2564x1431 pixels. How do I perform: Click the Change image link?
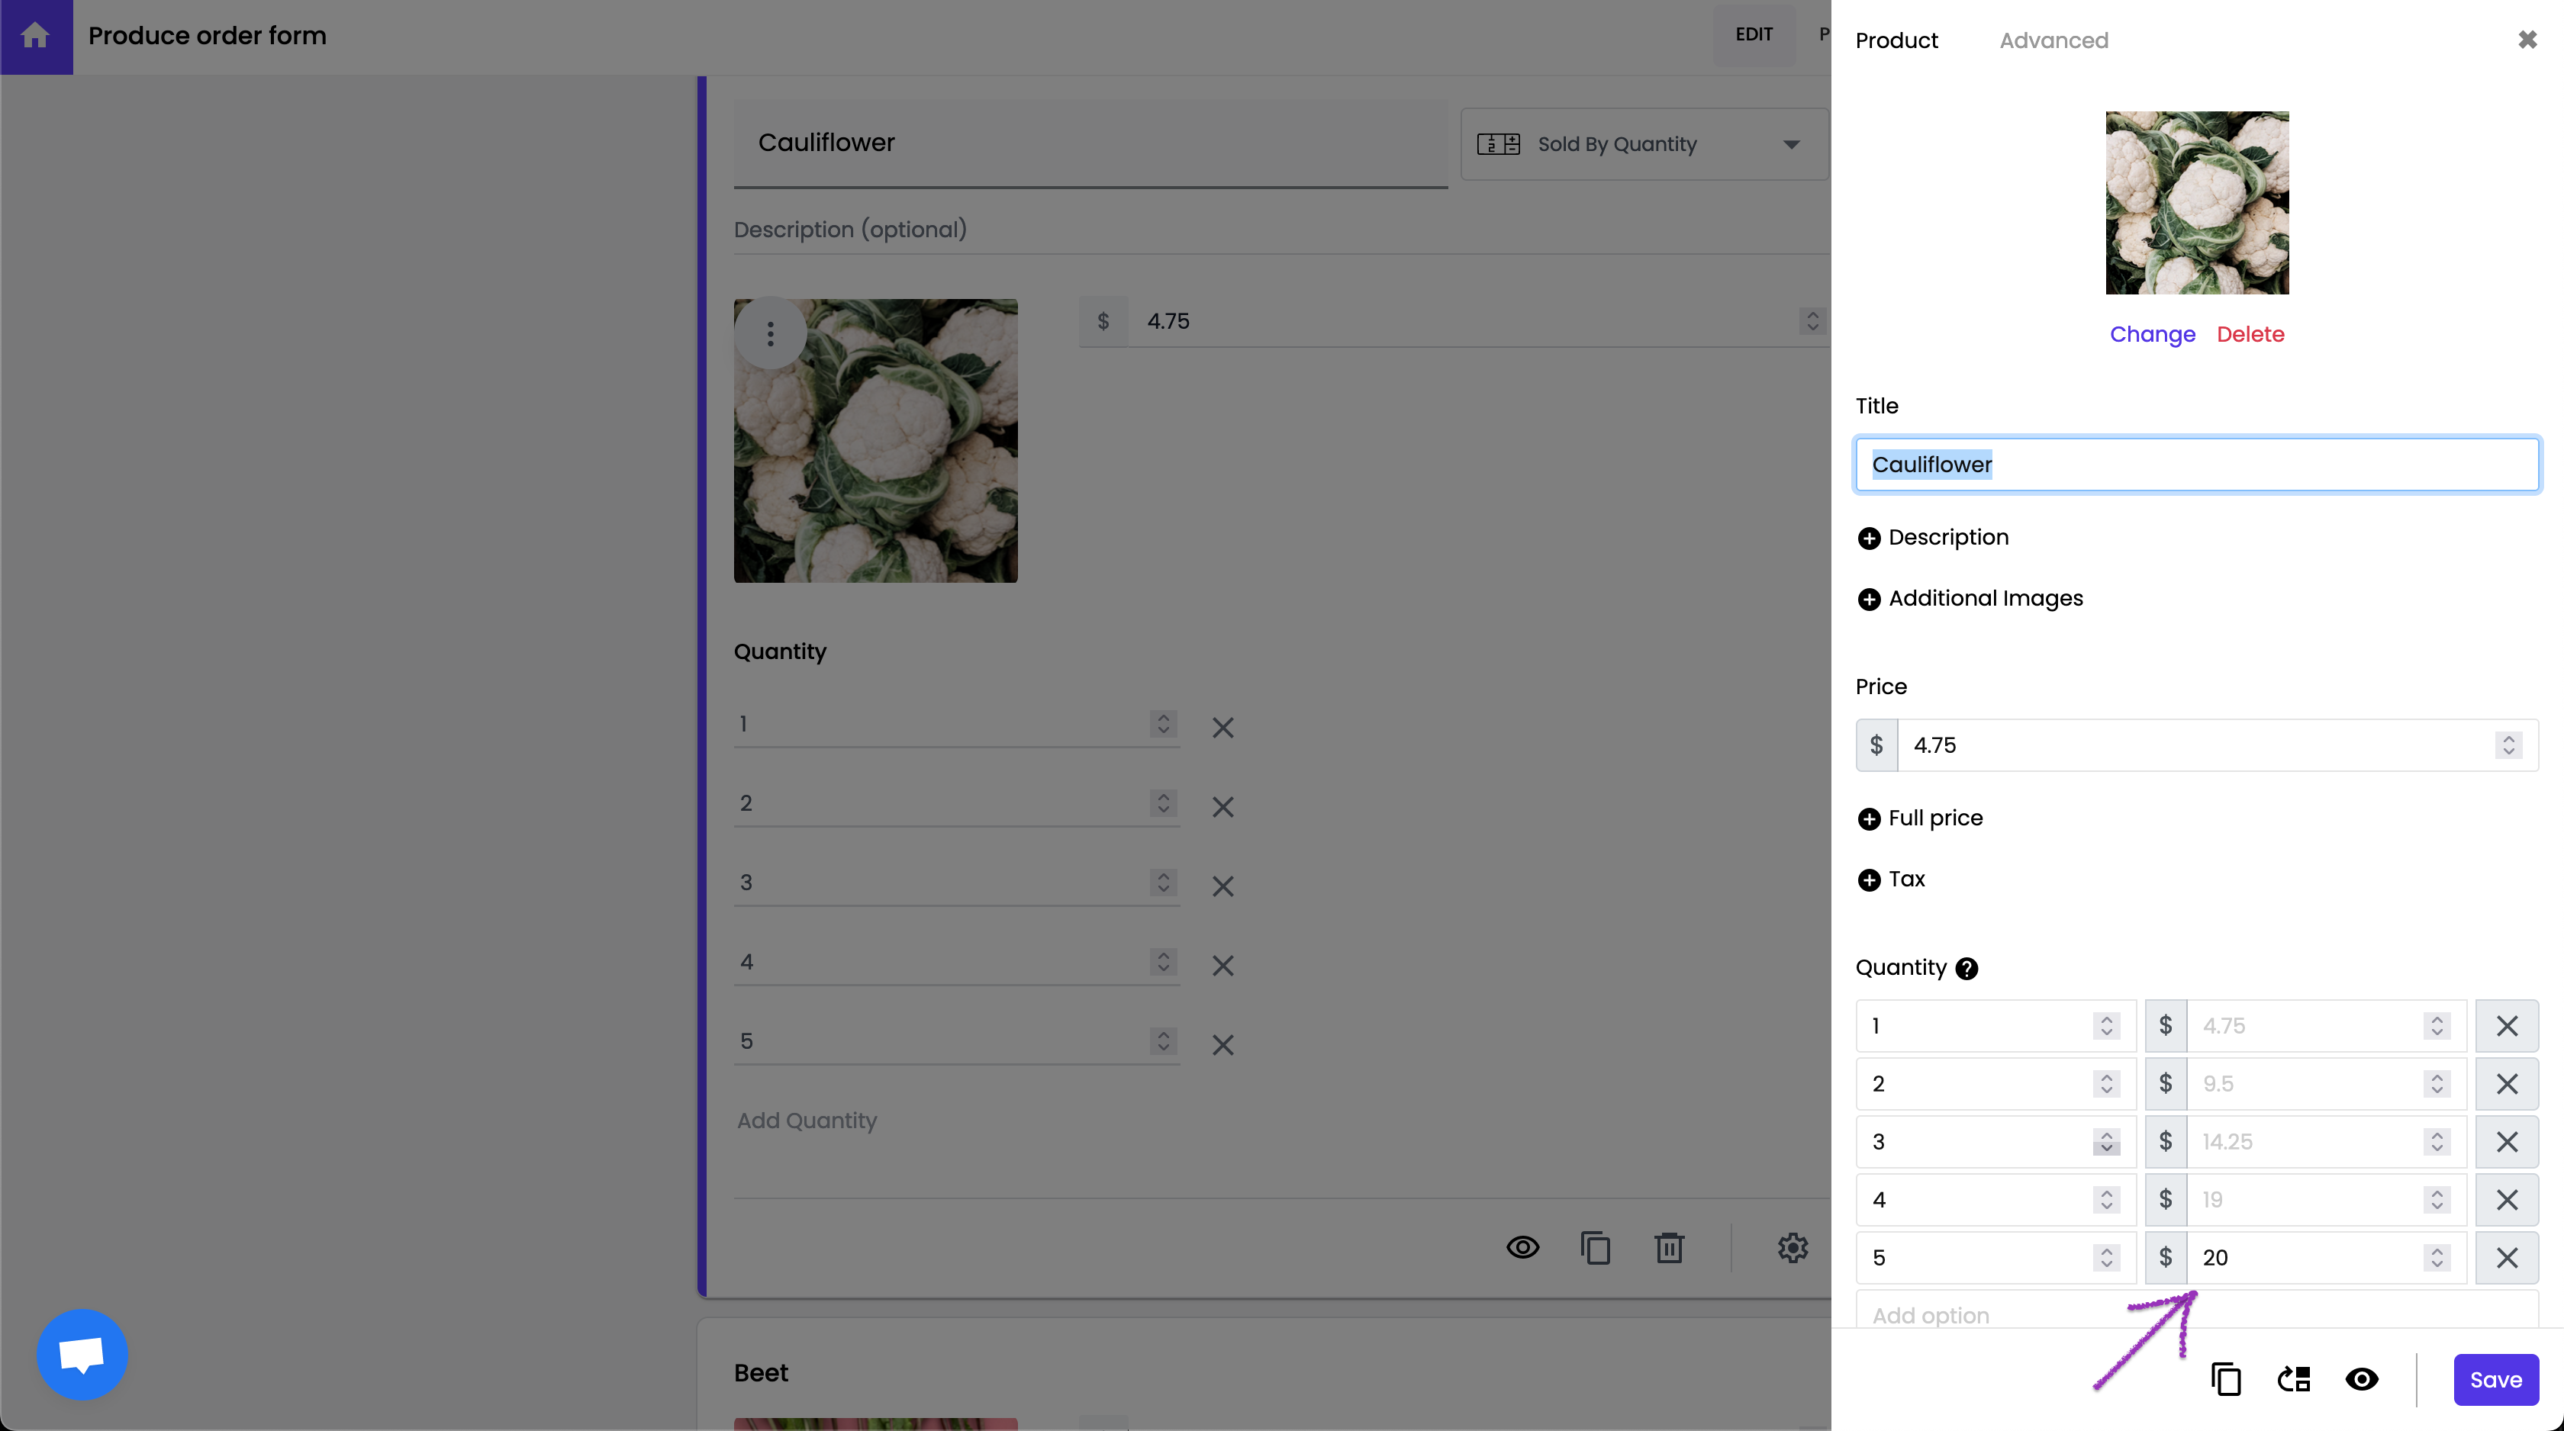(2152, 334)
